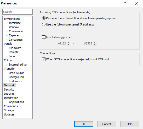Increase the starting port 49152 spinner
143x129 pixels.
[x=68, y=43]
